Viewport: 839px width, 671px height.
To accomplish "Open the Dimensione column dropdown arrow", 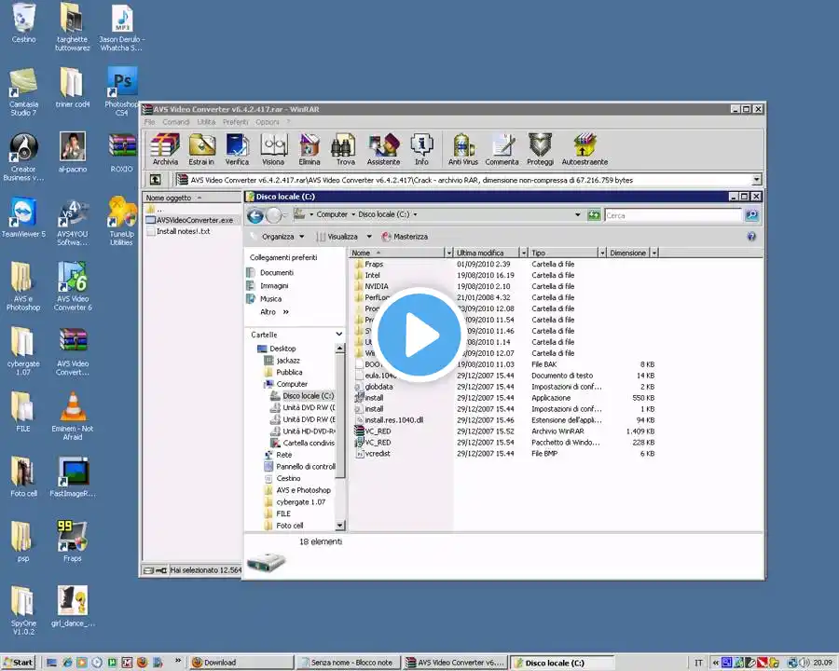I will pos(653,253).
